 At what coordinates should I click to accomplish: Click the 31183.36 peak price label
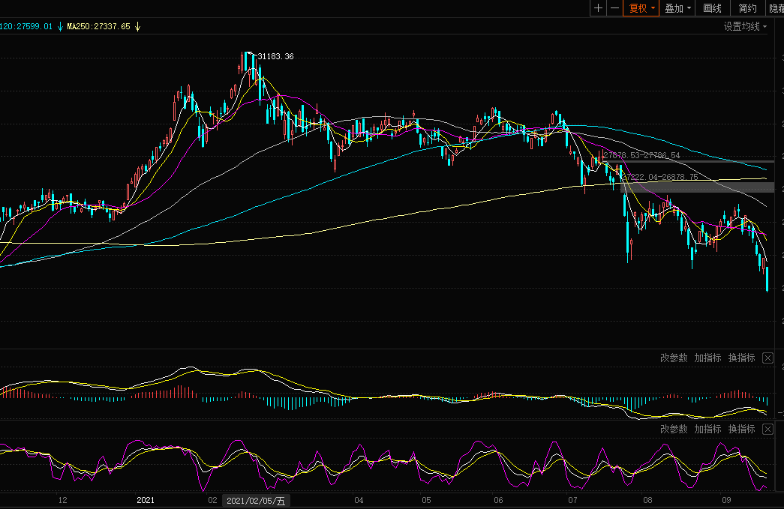[275, 56]
